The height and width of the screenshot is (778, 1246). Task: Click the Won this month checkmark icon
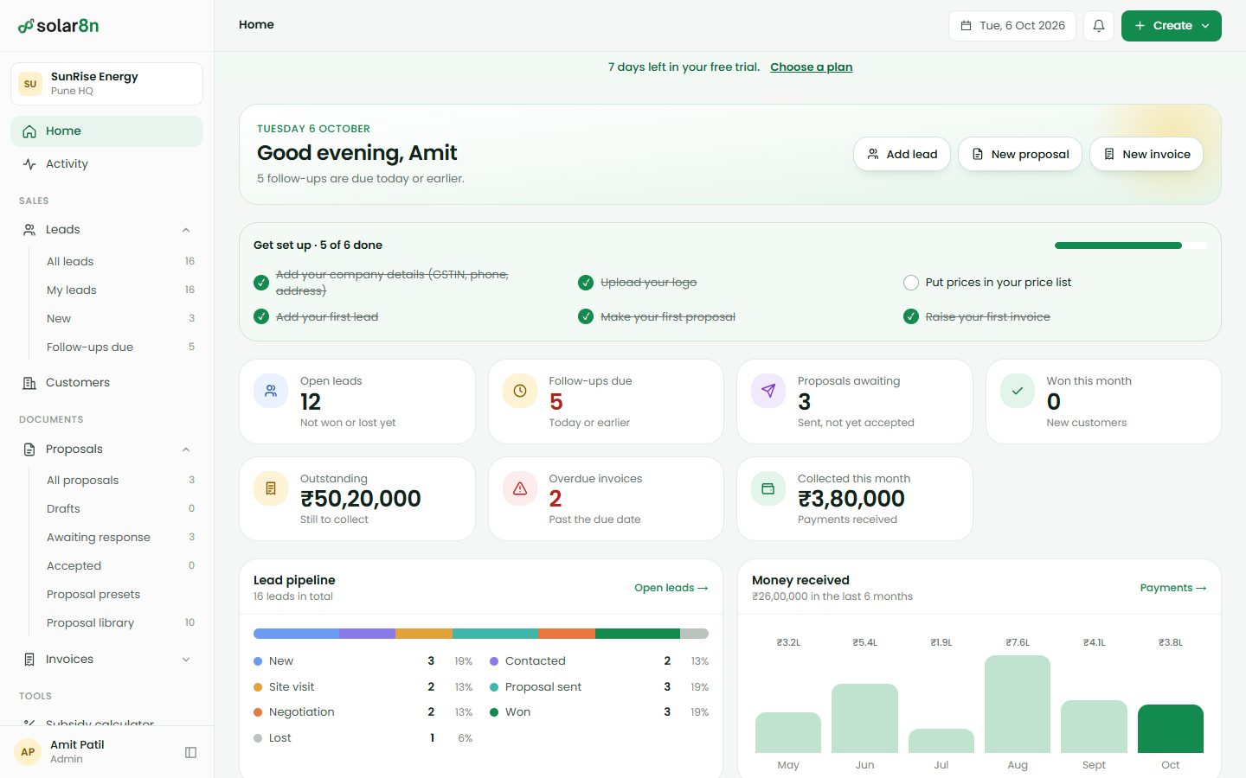1018,391
